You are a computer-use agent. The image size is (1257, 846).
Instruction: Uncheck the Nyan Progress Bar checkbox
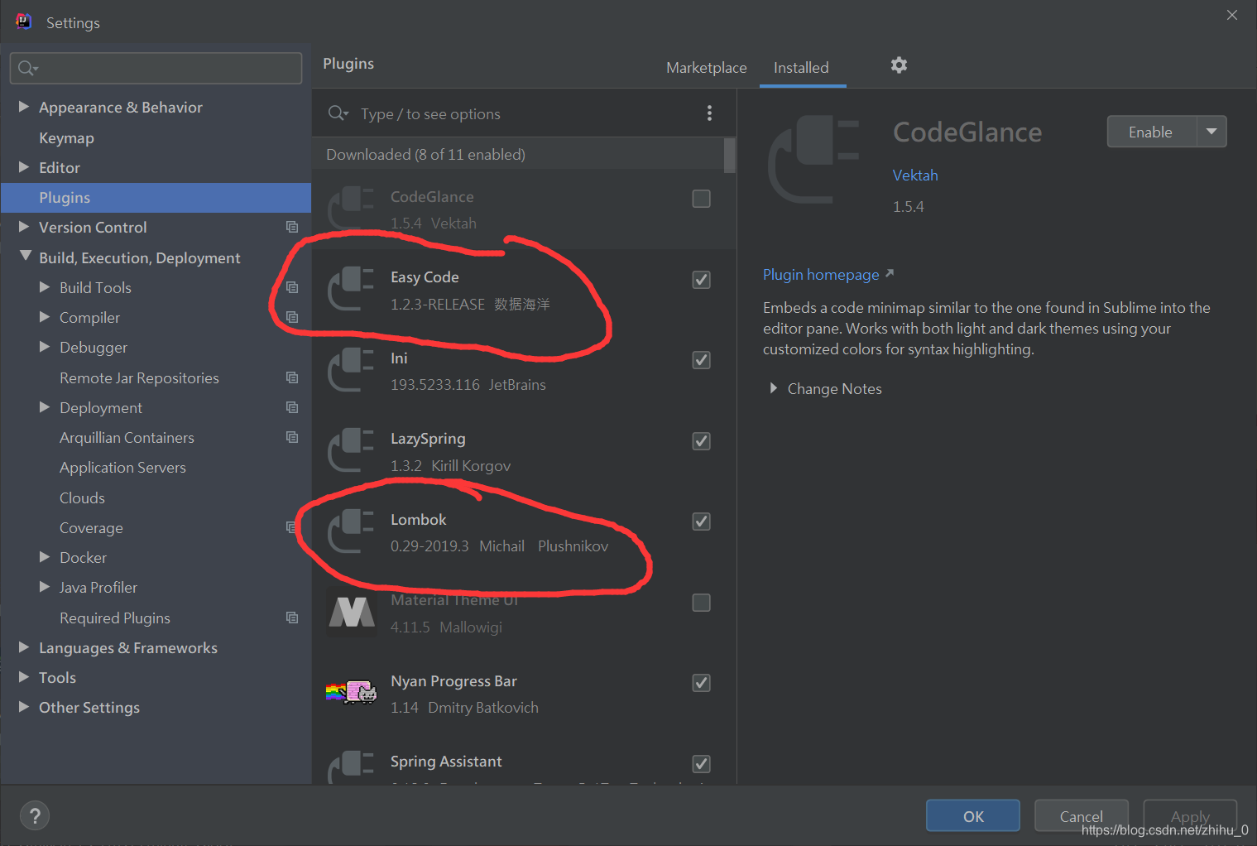701,683
